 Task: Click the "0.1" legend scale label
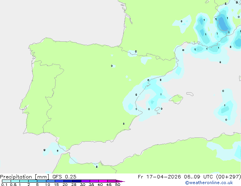click(4, 184)
